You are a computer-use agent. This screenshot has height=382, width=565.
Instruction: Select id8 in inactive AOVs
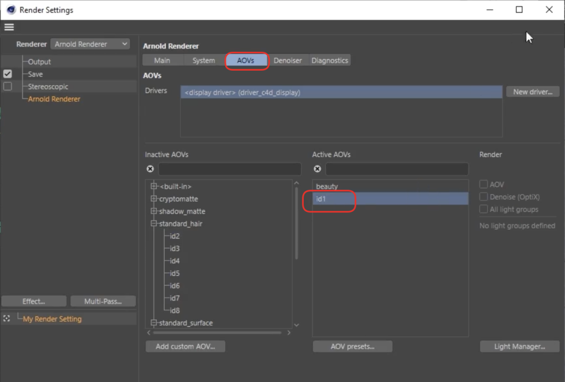pos(175,310)
